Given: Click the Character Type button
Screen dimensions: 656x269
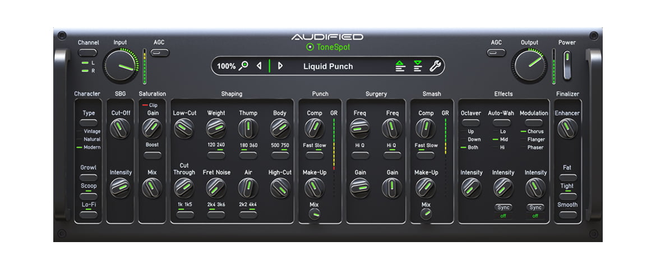Looking at the screenshot, I should click(89, 123).
